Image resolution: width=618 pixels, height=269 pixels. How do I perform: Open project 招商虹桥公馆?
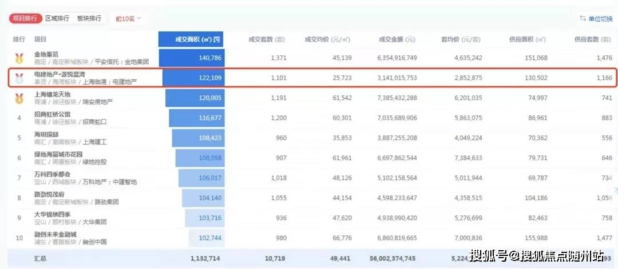(x=53, y=114)
